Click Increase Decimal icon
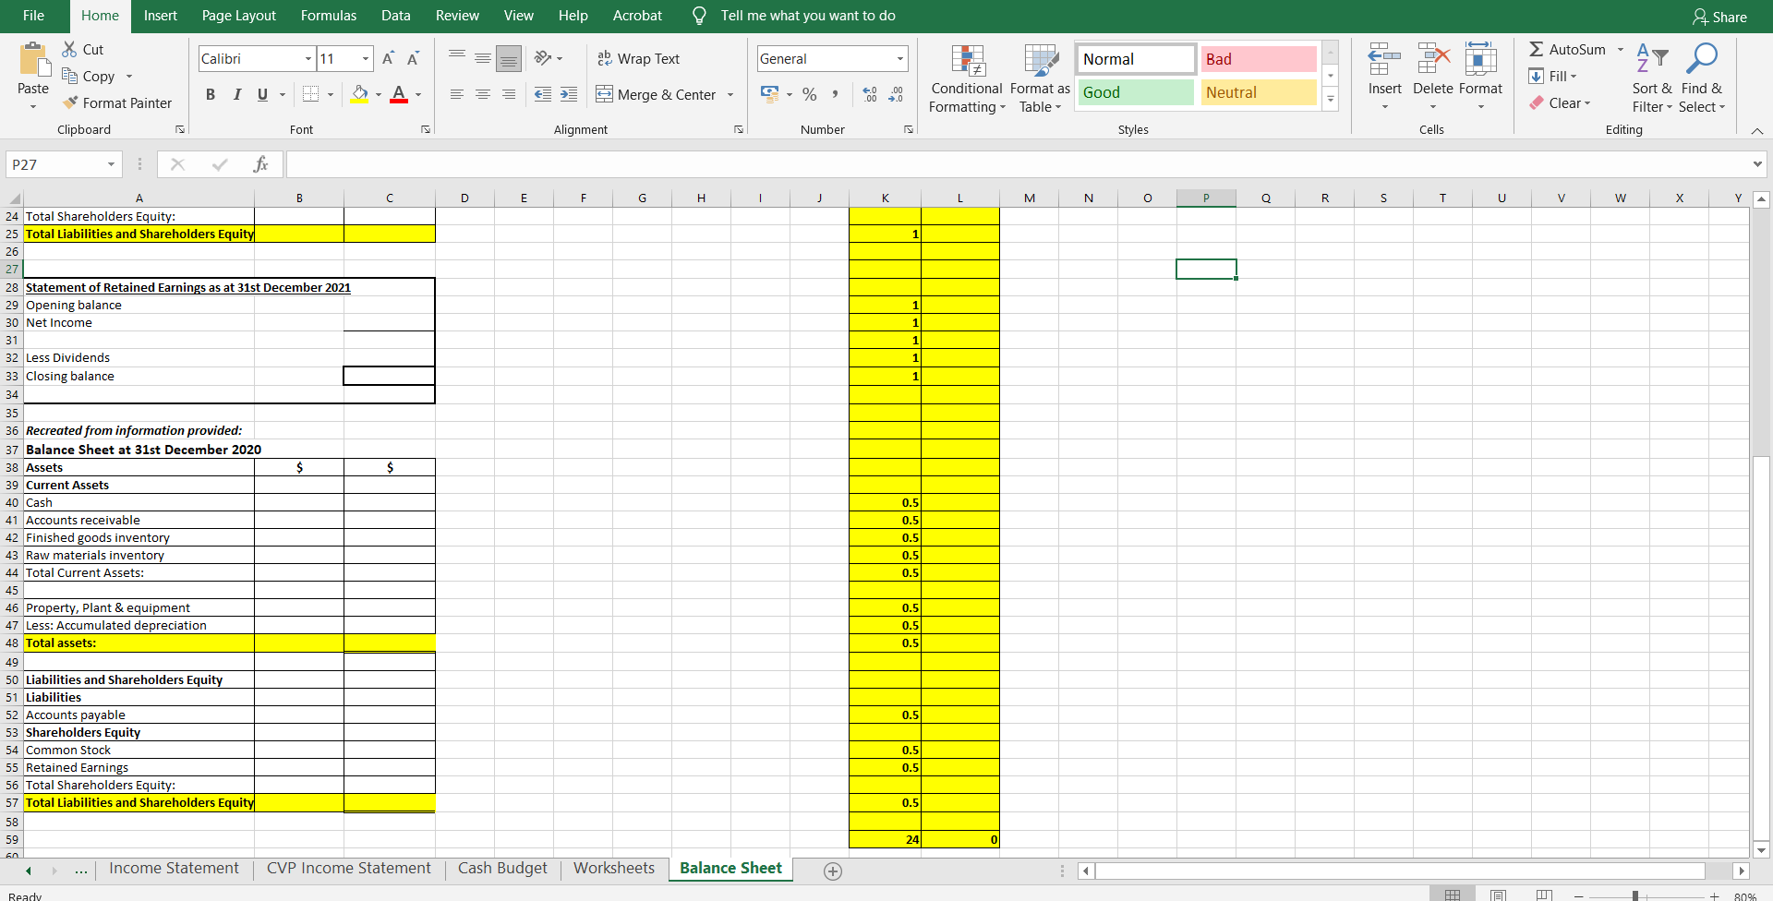Viewport: 1773px width, 901px height. point(870,94)
